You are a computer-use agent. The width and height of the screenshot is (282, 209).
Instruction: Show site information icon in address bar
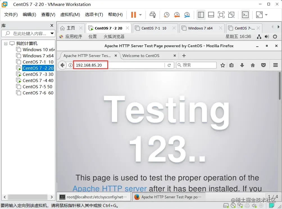[x=70, y=65]
